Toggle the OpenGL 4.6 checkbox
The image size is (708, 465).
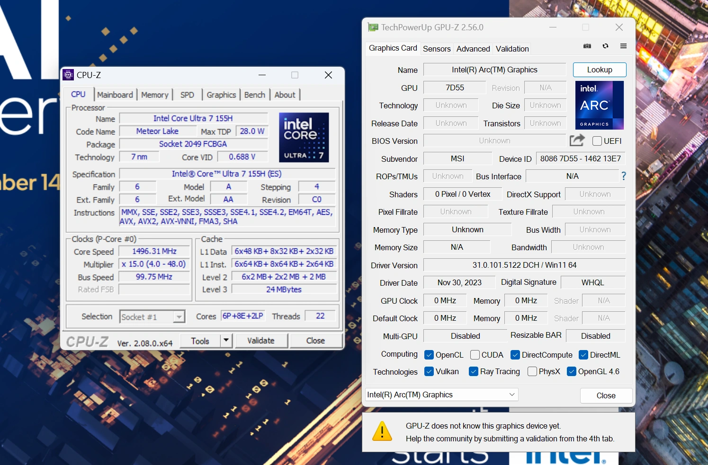pyautogui.click(x=572, y=371)
